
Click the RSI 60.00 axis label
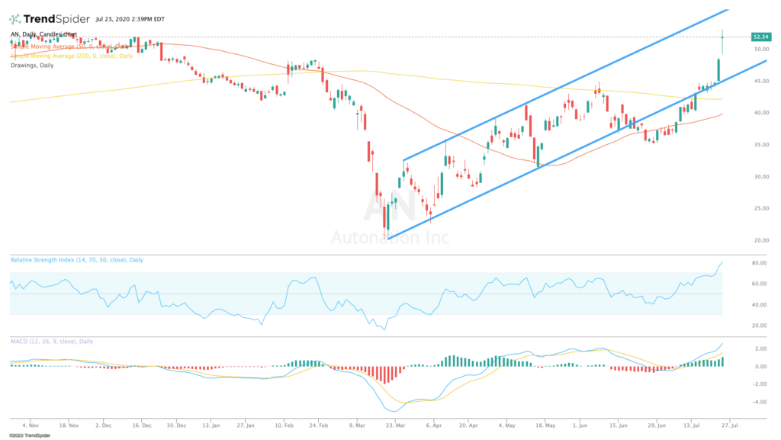click(759, 284)
